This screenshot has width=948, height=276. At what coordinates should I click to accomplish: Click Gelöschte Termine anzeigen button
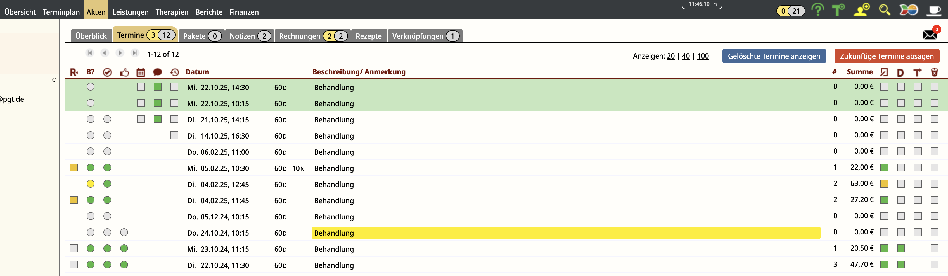click(x=774, y=56)
